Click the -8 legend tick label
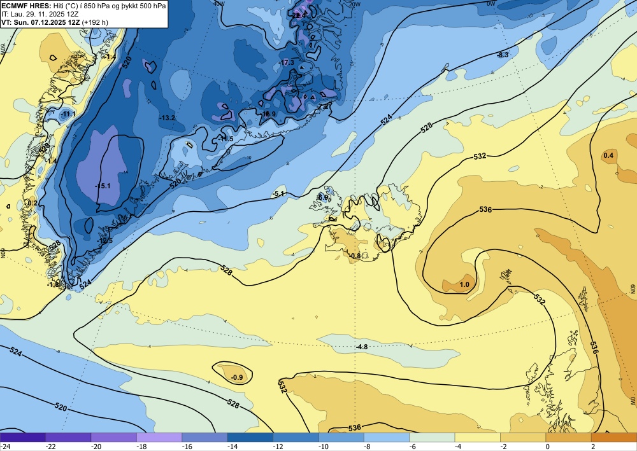The width and height of the screenshot is (637, 451). click(x=368, y=447)
